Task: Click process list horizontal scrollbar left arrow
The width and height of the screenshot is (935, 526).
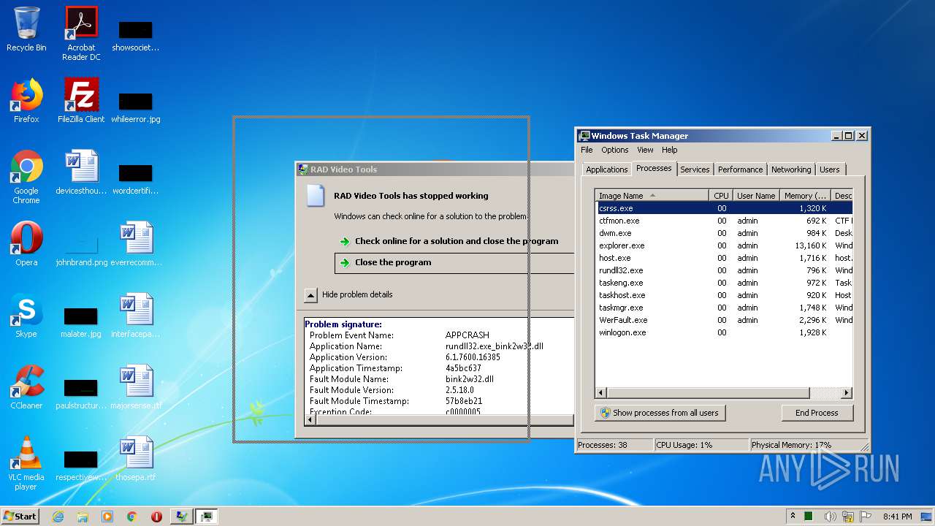Action: pos(601,393)
